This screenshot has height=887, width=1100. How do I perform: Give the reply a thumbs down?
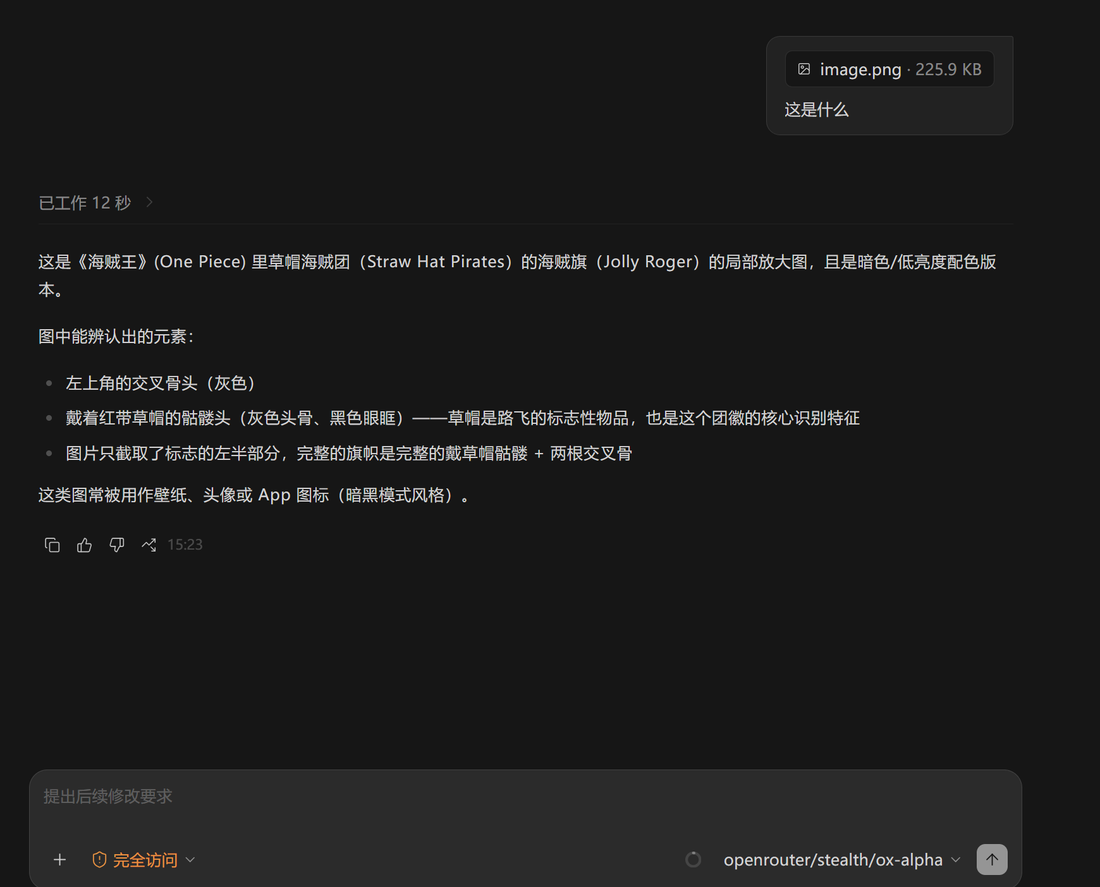[x=117, y=545]
